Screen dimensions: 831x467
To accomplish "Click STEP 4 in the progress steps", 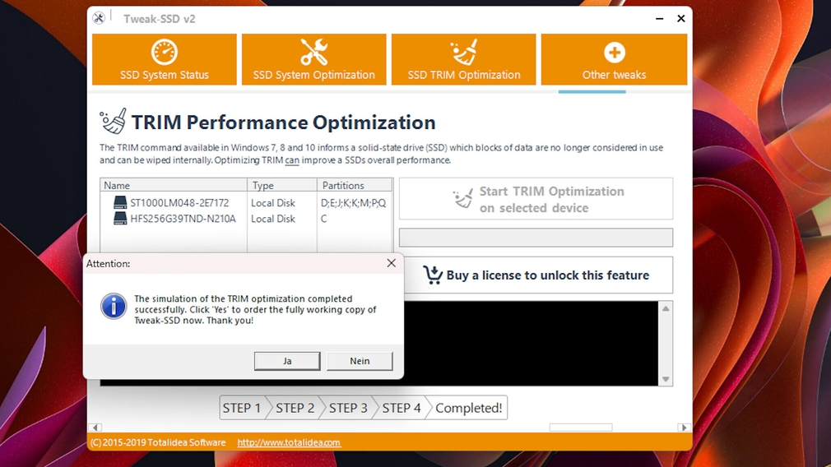I will pos(402,408).
